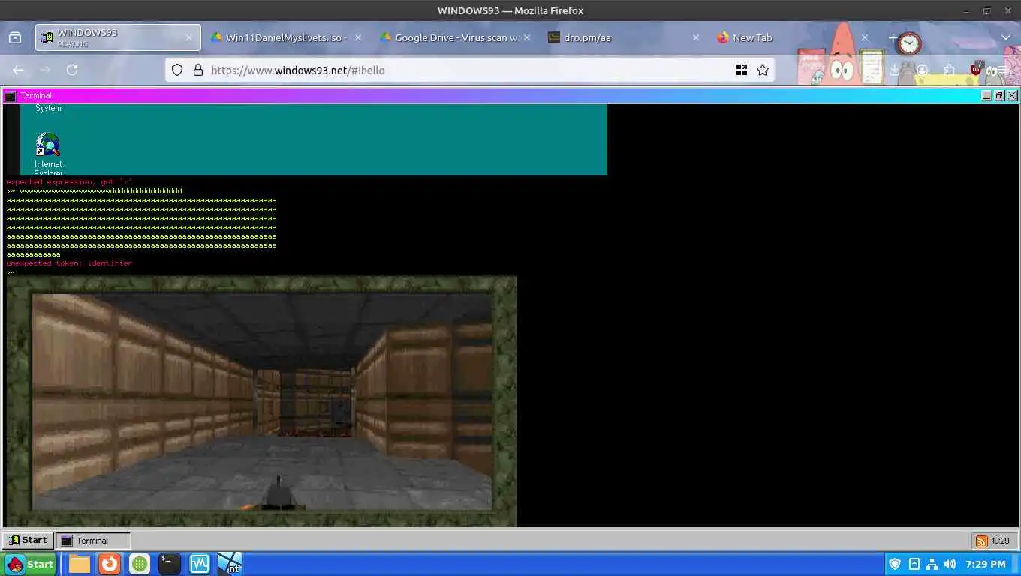Open the volume speaker tray icon
Image resolution: width=1021 pixels, height=576 pixels.
click(x=950, y=564)
